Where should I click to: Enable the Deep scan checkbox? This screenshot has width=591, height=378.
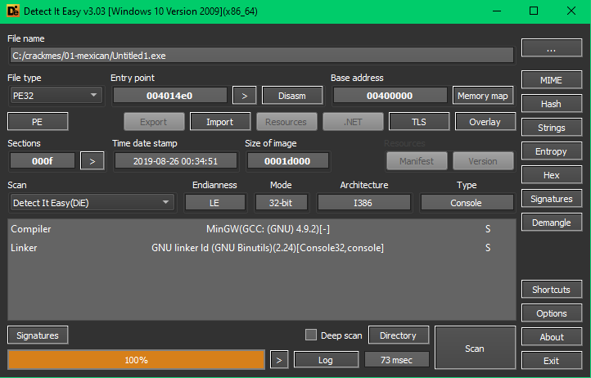coord(311,335)
